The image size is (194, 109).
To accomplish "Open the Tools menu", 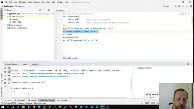I will [x=48, y=2].
